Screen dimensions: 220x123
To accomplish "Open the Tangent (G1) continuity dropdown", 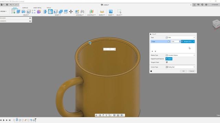I will tap(188, 42).
